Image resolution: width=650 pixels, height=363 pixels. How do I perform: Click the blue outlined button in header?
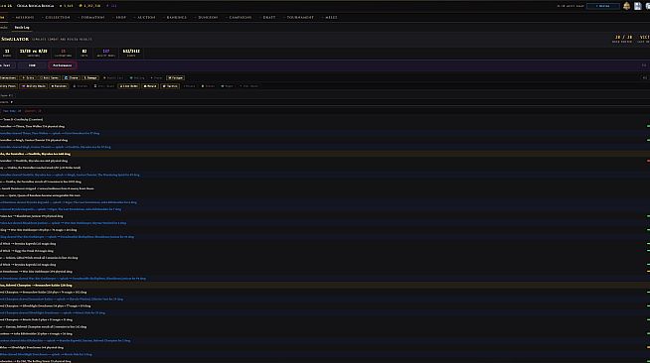tap(603, 6)
